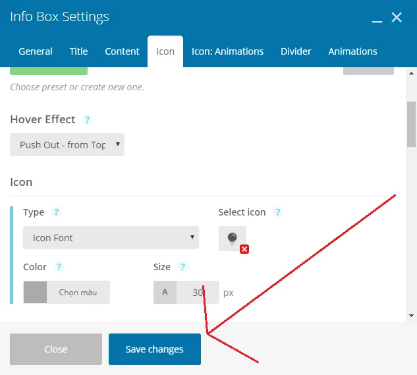Viewport: 417px width, 375px height.
Task: Open the Divider tab
Action: [296, 51]
